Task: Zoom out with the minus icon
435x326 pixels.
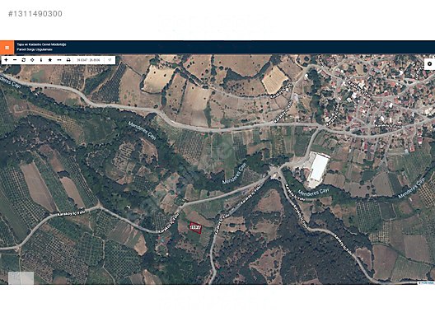Action: (x=15, y=60)
